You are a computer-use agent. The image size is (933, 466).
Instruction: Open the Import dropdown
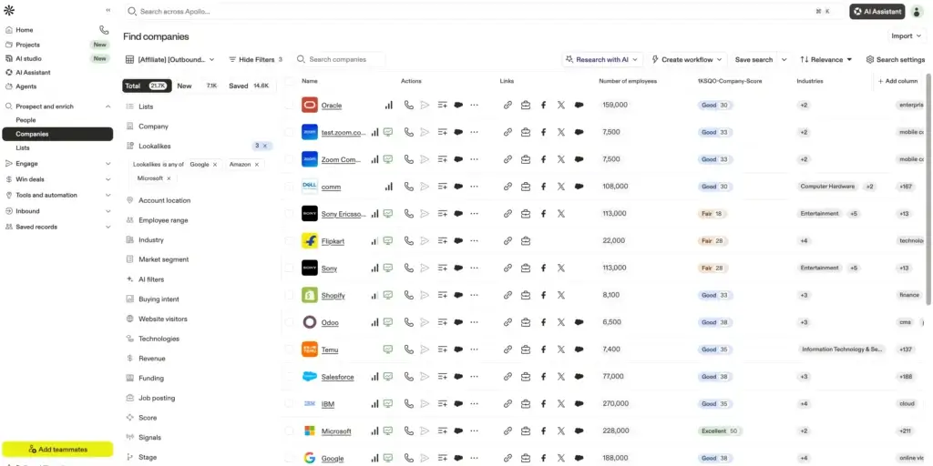(x=907, y=36)
